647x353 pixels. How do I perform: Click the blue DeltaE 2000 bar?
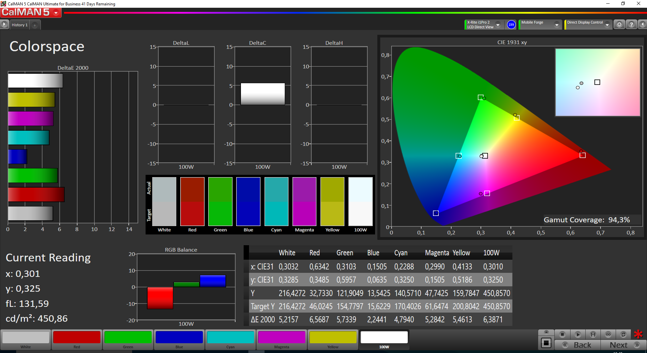tap(18, 157)
